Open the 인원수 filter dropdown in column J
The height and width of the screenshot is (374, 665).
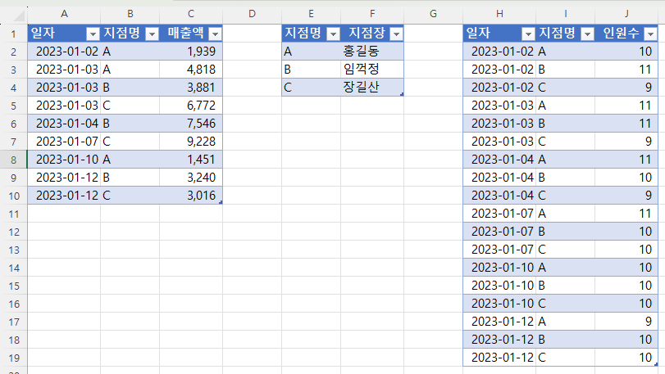(650, 34)
